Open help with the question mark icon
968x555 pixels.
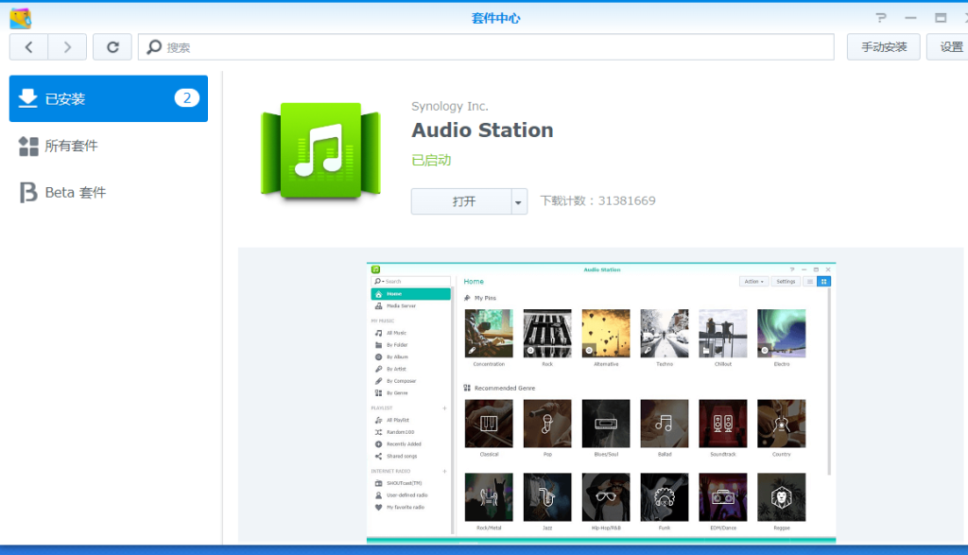(881, 18)
